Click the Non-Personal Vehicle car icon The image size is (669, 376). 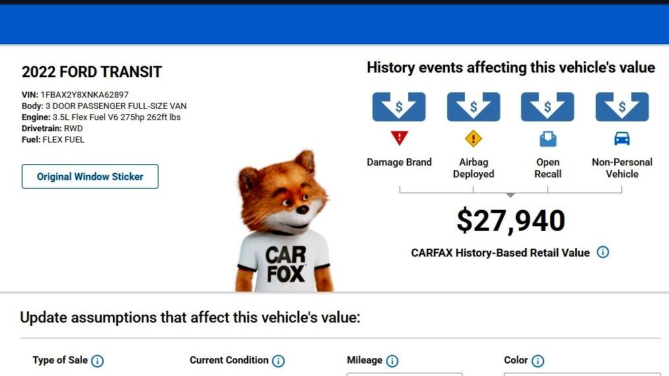(622, 139)
